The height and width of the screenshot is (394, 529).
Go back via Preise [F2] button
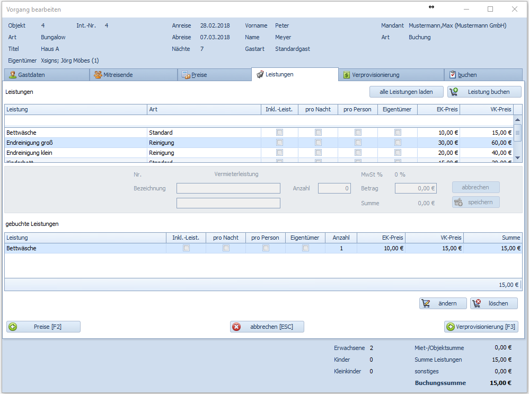(x=43, y=327)
